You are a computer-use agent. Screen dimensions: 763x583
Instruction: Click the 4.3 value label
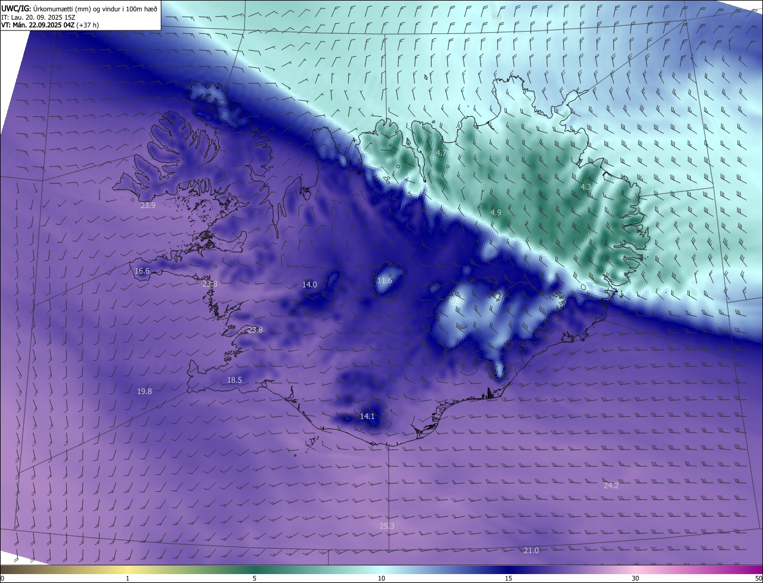(586, 187)
